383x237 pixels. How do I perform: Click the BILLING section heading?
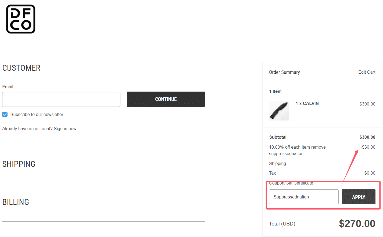[16, 202]
